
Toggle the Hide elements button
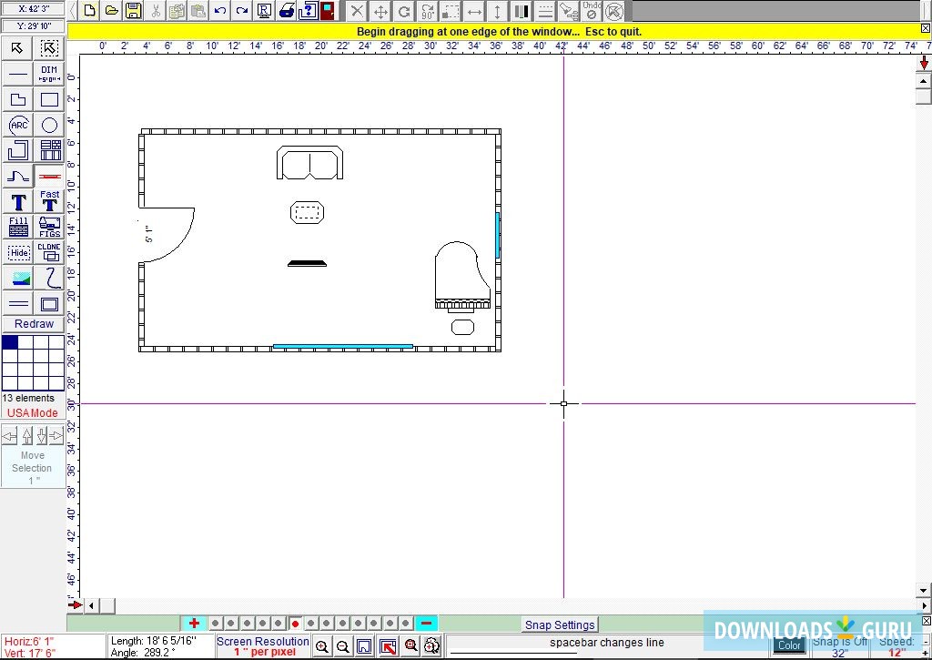(x=18, y=253)
